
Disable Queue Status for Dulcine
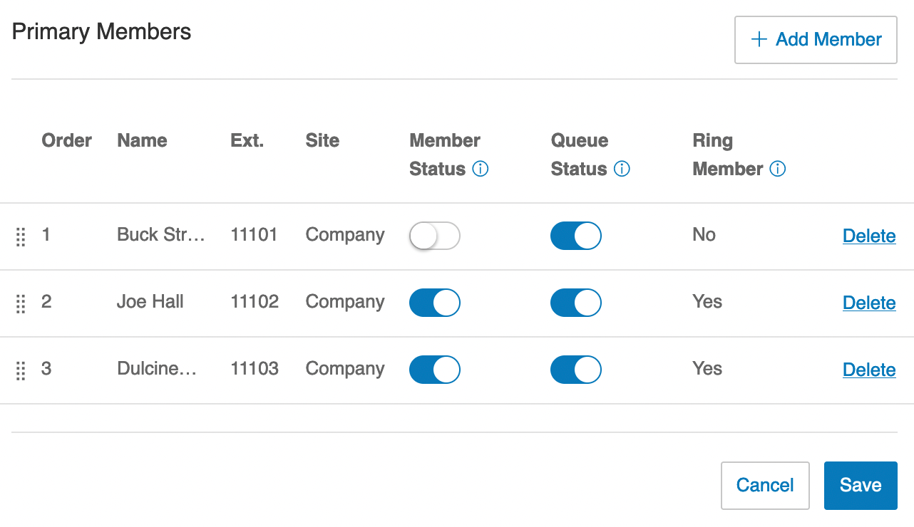click(x=576, y=370)
